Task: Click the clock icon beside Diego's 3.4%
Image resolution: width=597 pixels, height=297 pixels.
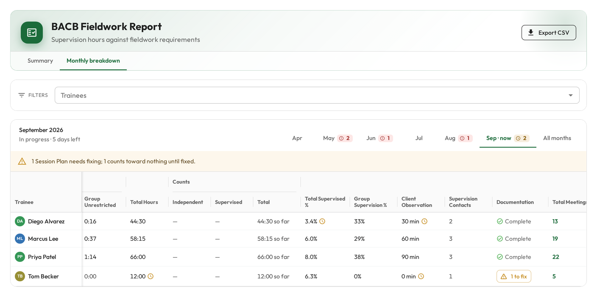Action: pos(322,221)
